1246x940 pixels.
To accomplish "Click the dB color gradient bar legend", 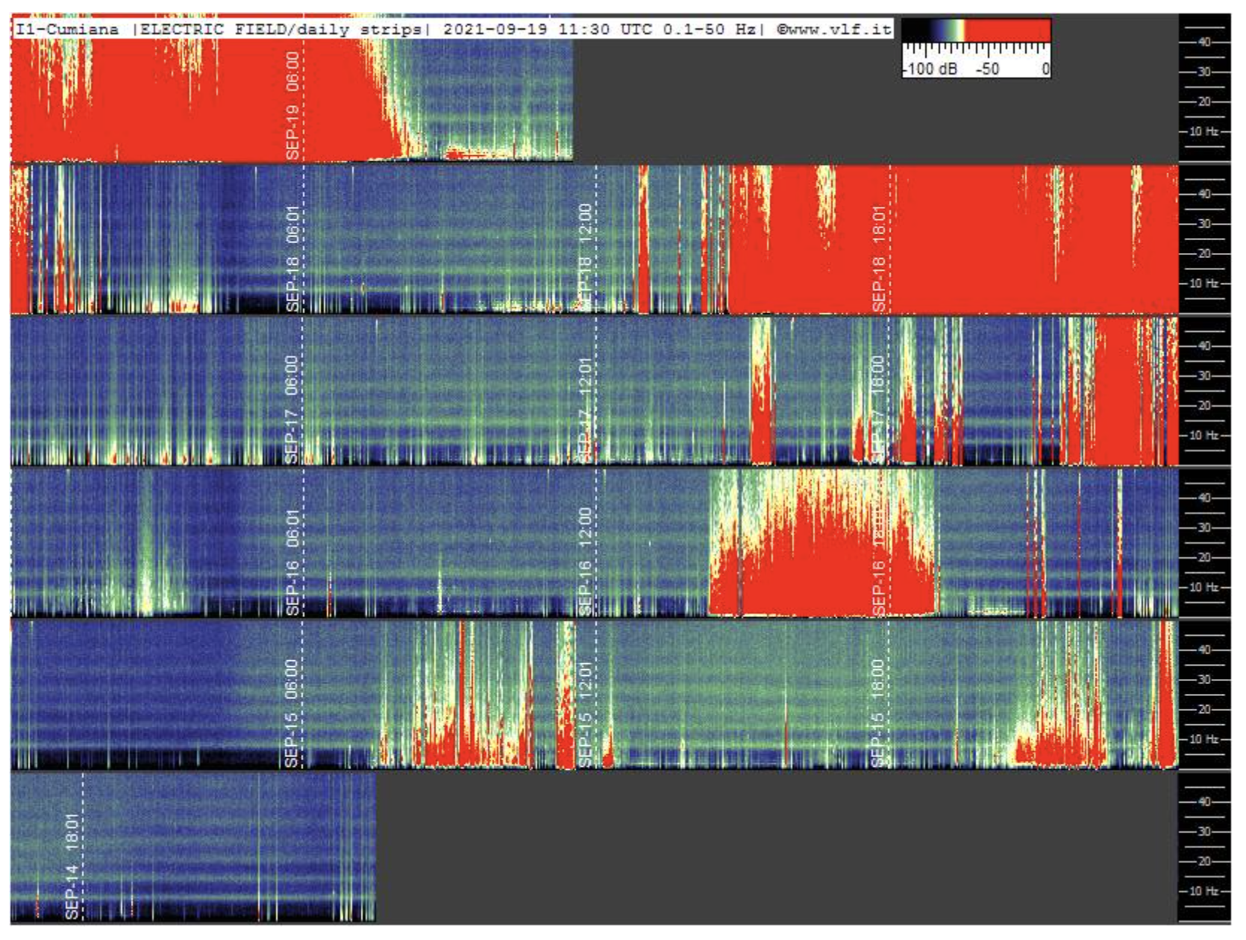I will point(977,31).
